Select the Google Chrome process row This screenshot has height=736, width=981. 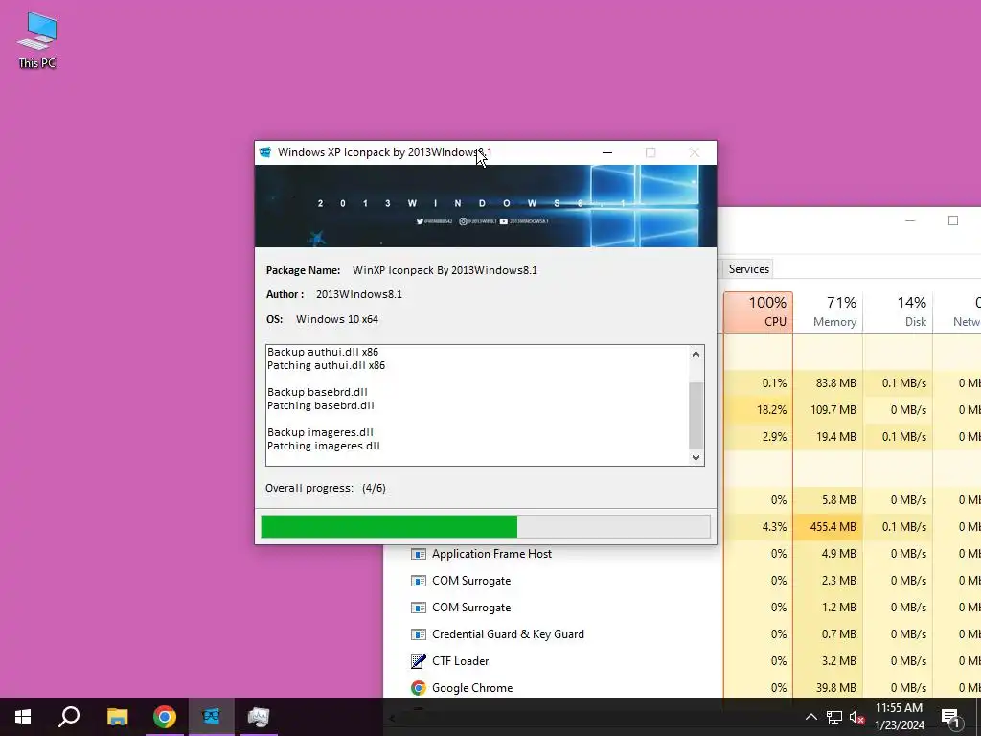point(682,688)
